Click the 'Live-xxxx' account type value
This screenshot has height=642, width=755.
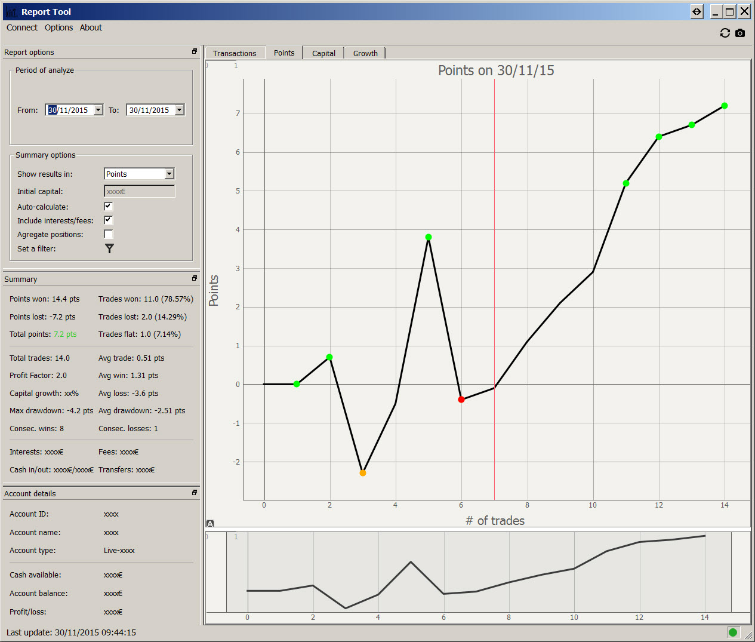coord(119,551)
